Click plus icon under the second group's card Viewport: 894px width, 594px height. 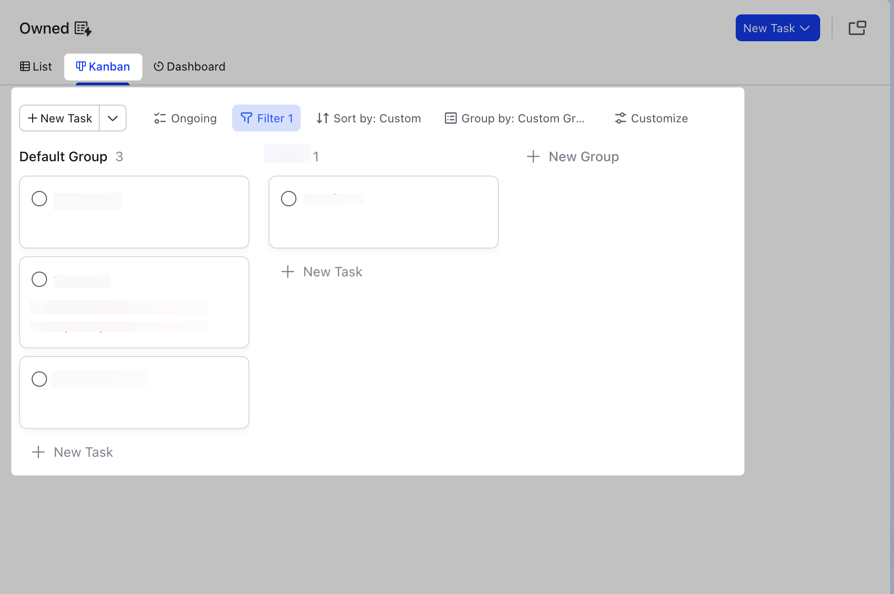(288, 272)
